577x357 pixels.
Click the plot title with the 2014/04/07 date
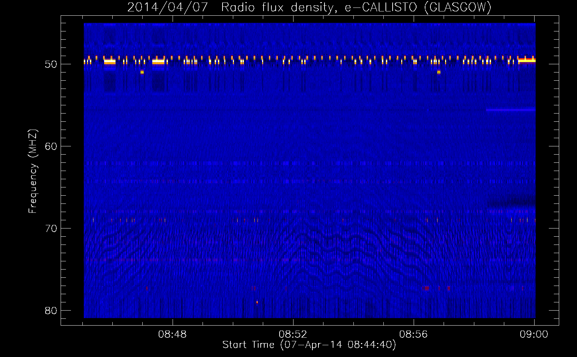(309, 7)
